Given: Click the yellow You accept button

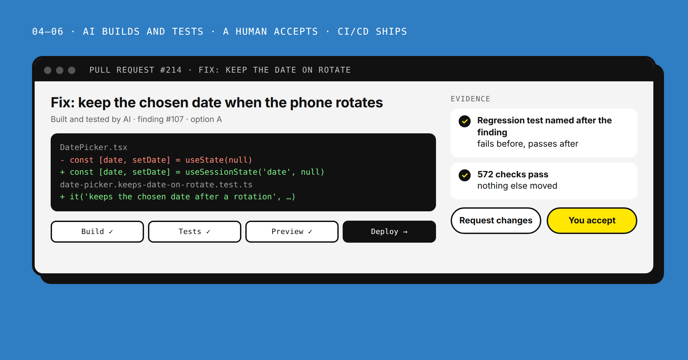Looking at the screenshot, I should coord(592,221).
